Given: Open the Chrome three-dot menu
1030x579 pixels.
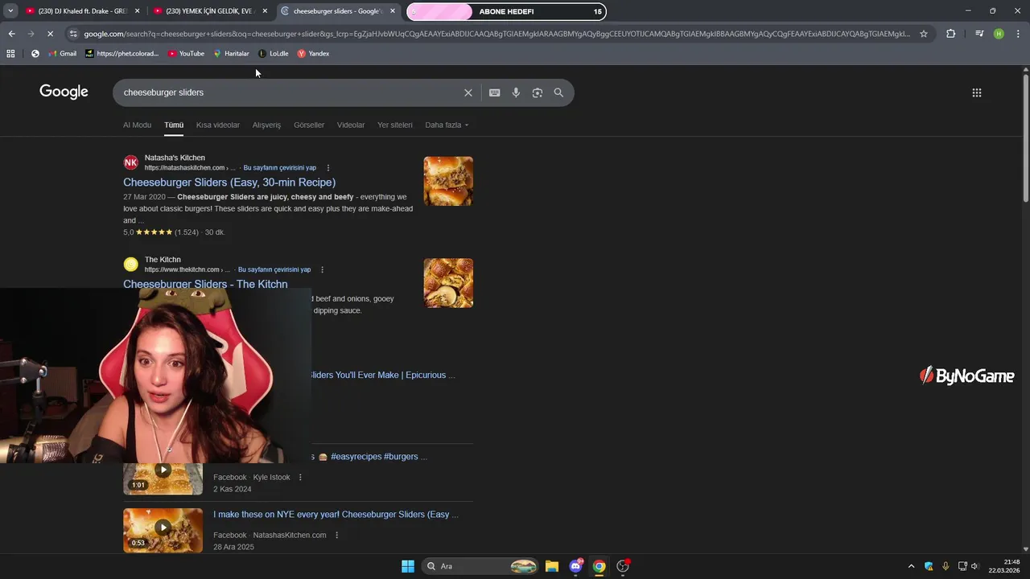Looking at the screenshot, I should click(x=1018, y=34).
